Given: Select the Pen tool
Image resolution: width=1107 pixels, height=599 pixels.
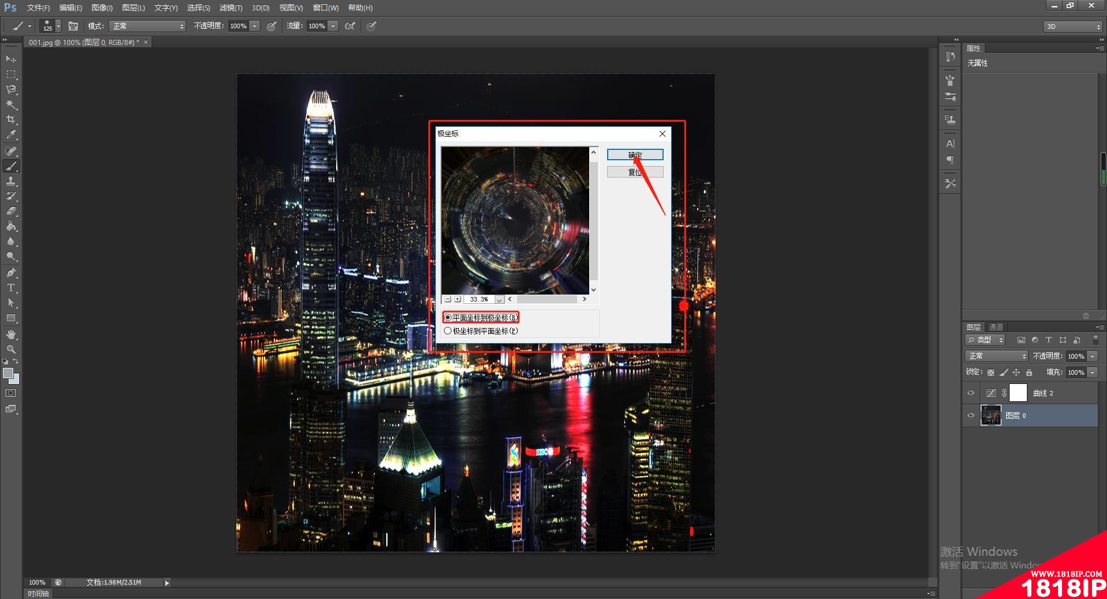Looking at the screenshot, I should [11, 273].
